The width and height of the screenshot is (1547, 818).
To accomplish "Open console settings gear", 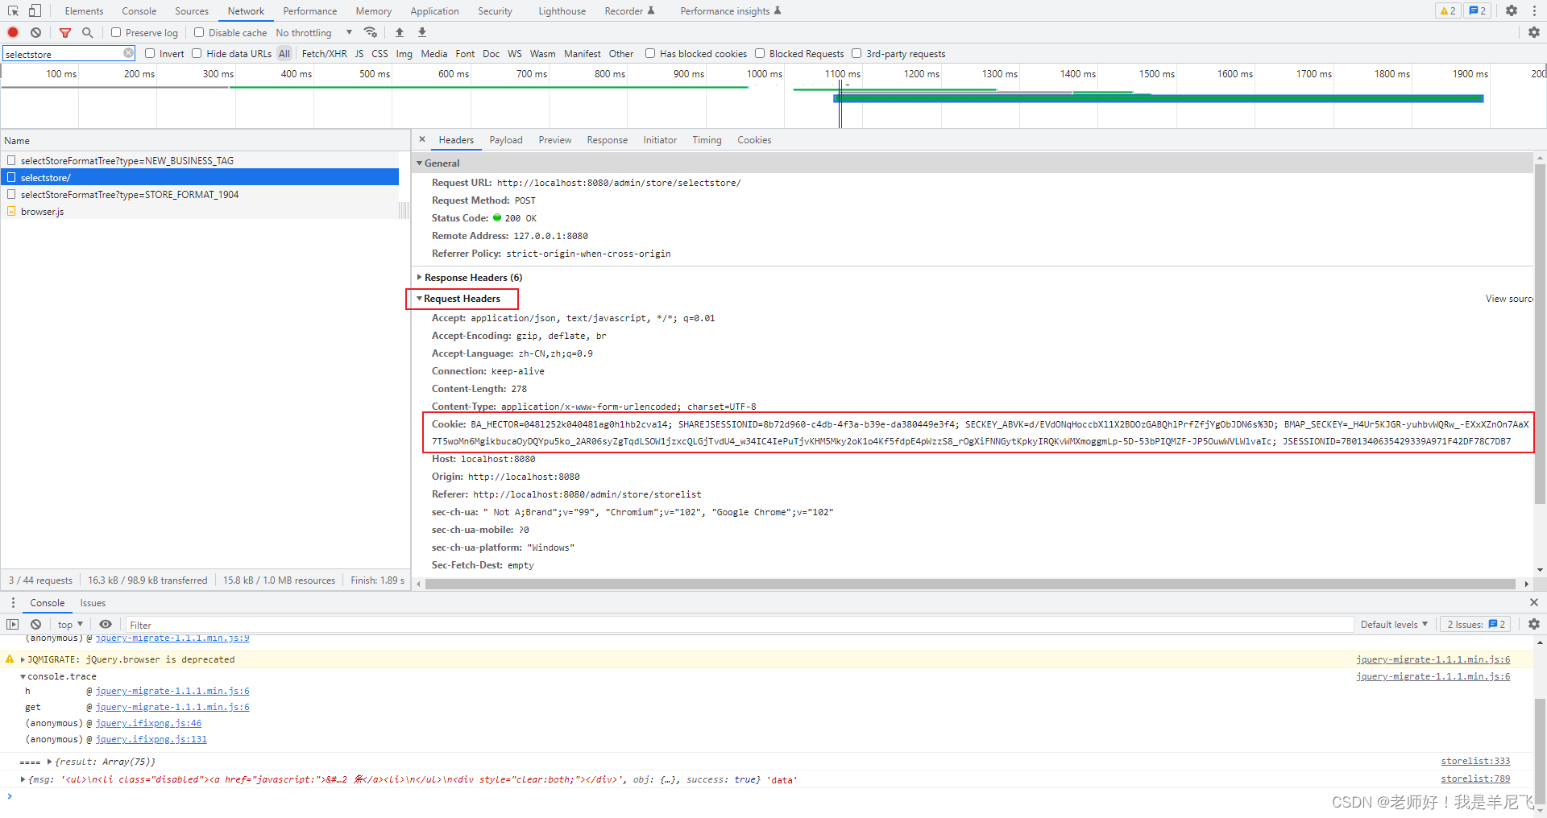I will pos(1534,625).
